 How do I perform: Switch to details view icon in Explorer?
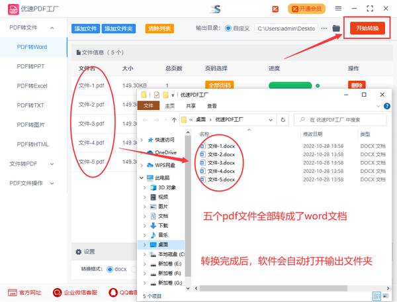coord(376,296)
